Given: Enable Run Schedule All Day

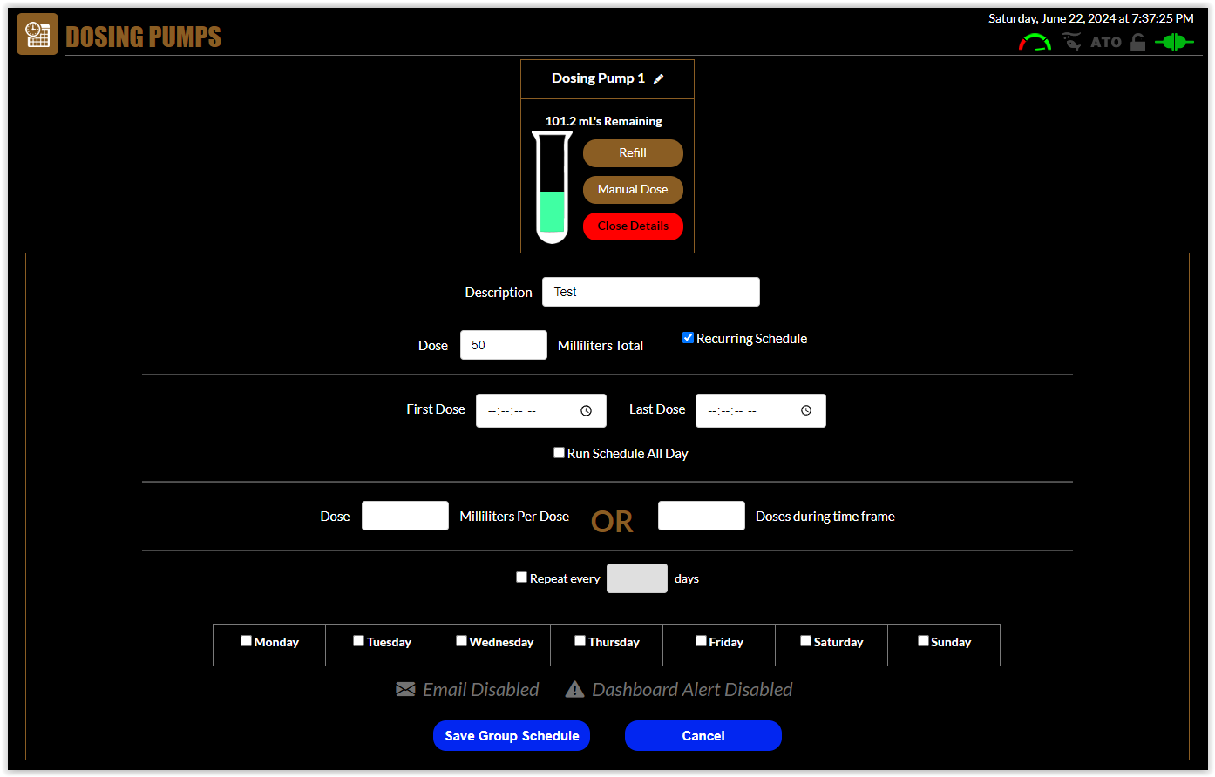Looking at the screenshot, I should [x=560, y=453].
